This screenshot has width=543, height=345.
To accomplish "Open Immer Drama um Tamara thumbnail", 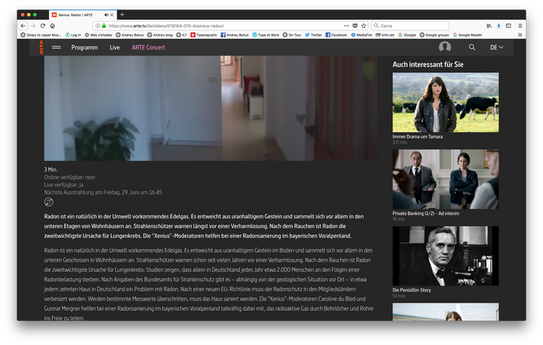I will (x=445, y=103).
